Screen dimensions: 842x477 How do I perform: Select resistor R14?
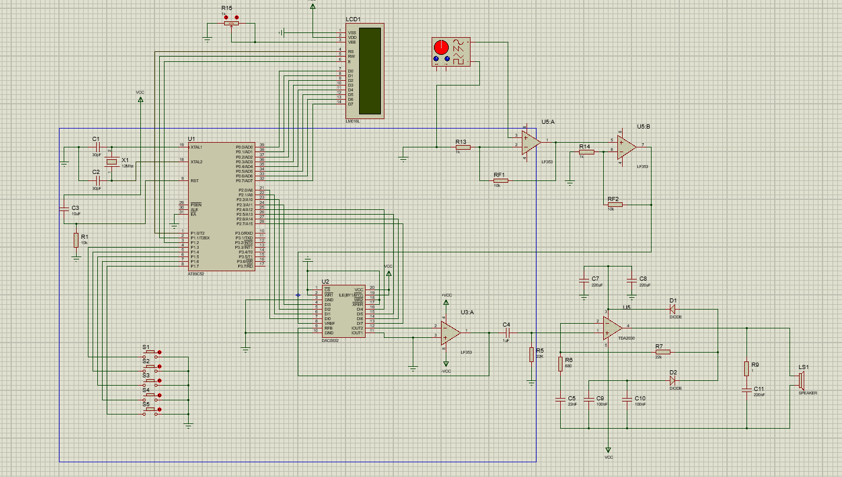[586, 152]
